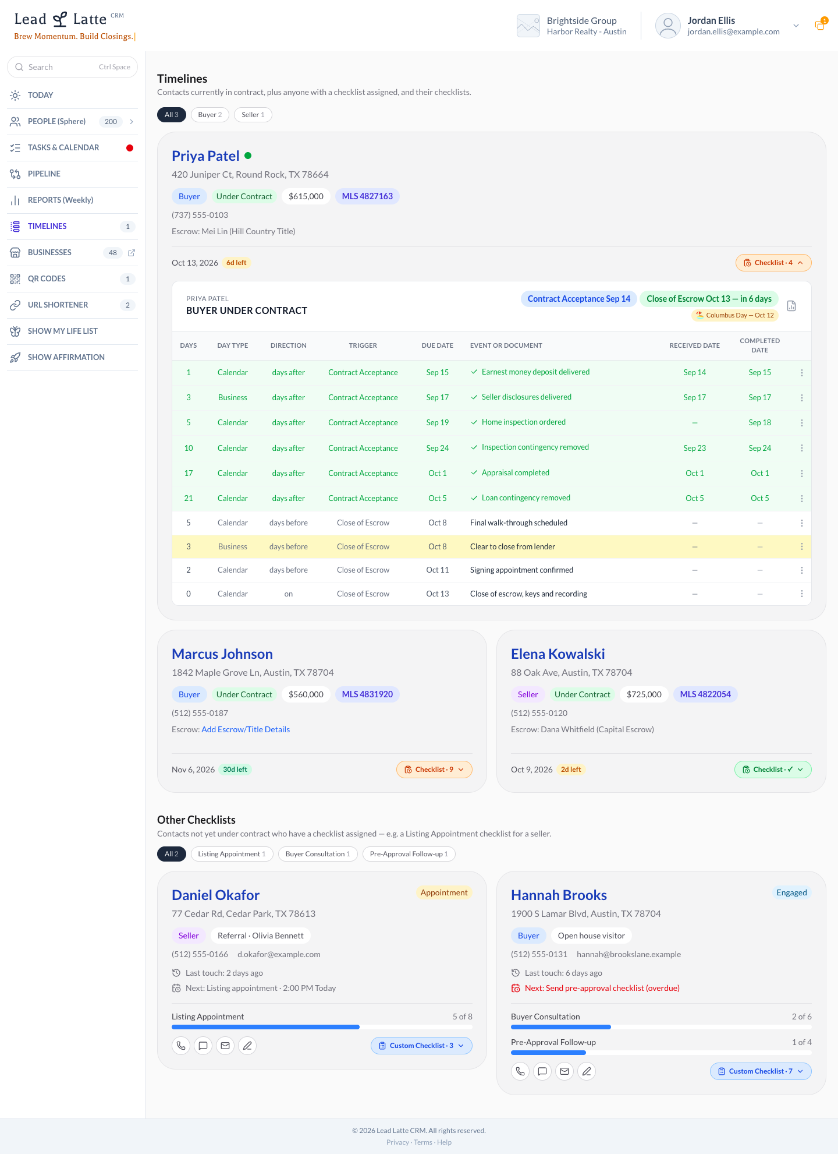This screenshot has height=1154, width=838.
Task: Click the Listing Appointment progress bar
Action: pyautogui.click(x=322, y=1027)
